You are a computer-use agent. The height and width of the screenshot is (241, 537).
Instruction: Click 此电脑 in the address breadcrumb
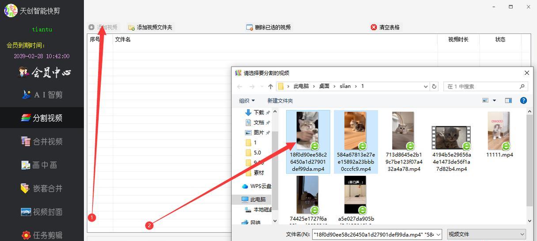301,86
